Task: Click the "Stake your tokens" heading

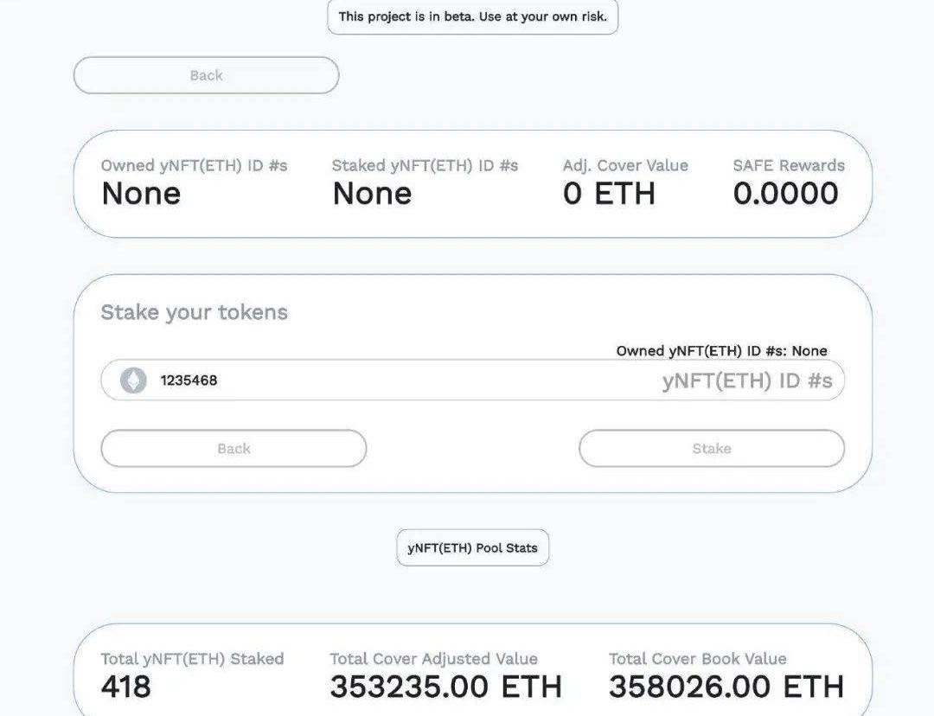Action: point(194,312)
